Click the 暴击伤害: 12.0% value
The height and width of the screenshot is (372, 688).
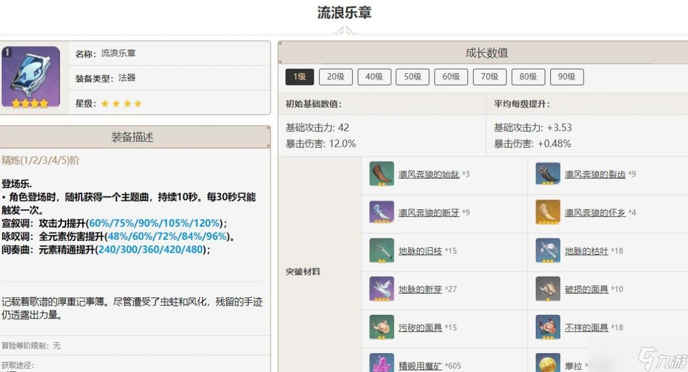[x=320, y=144]
